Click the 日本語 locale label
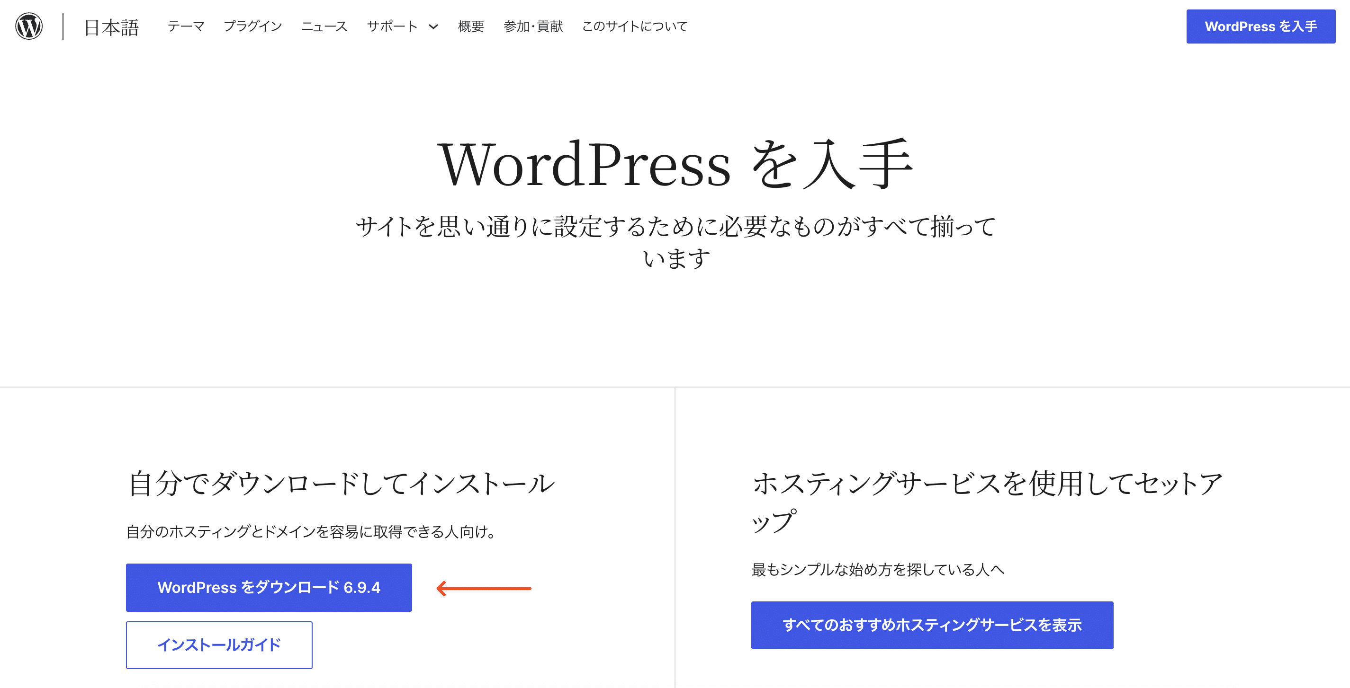 [x=111, y=27]
